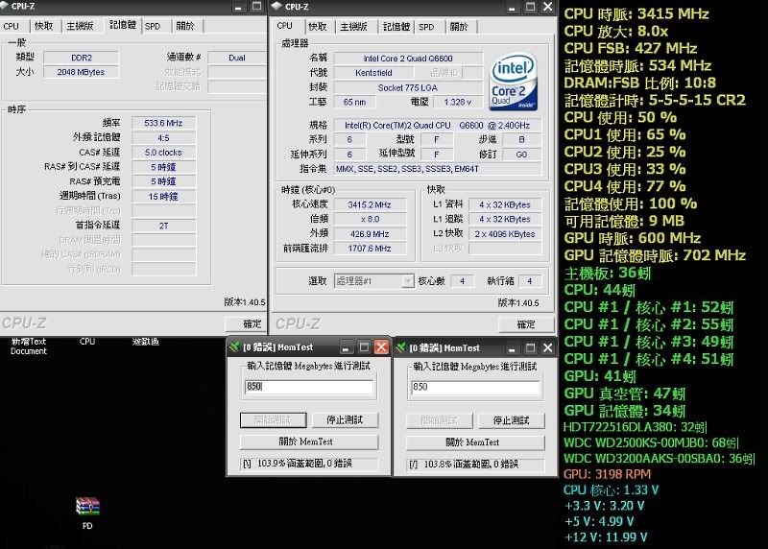The width and height of the screenshot is (768, 549).
Task: Click the Socket 775 LGA package field
Action: [408, 87]
